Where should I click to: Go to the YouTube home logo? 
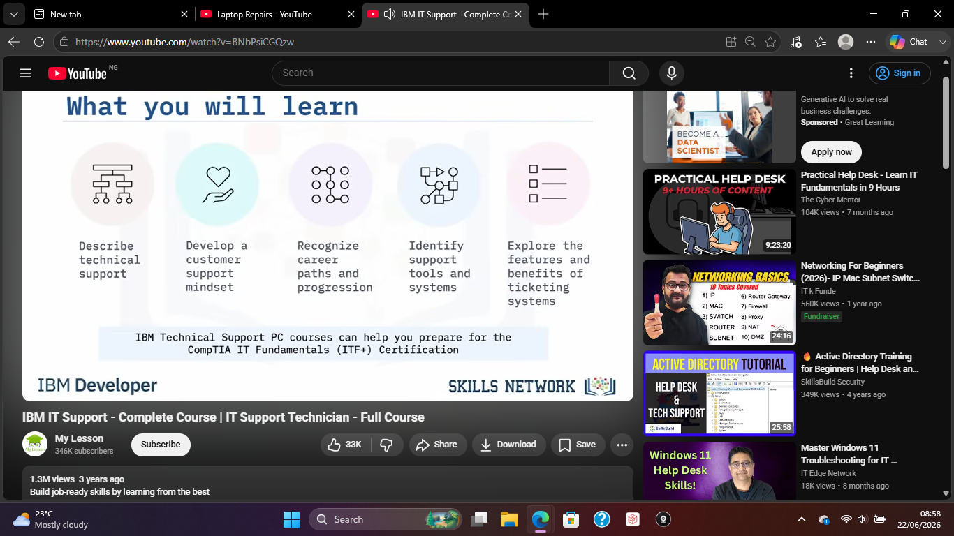[77, 73]
